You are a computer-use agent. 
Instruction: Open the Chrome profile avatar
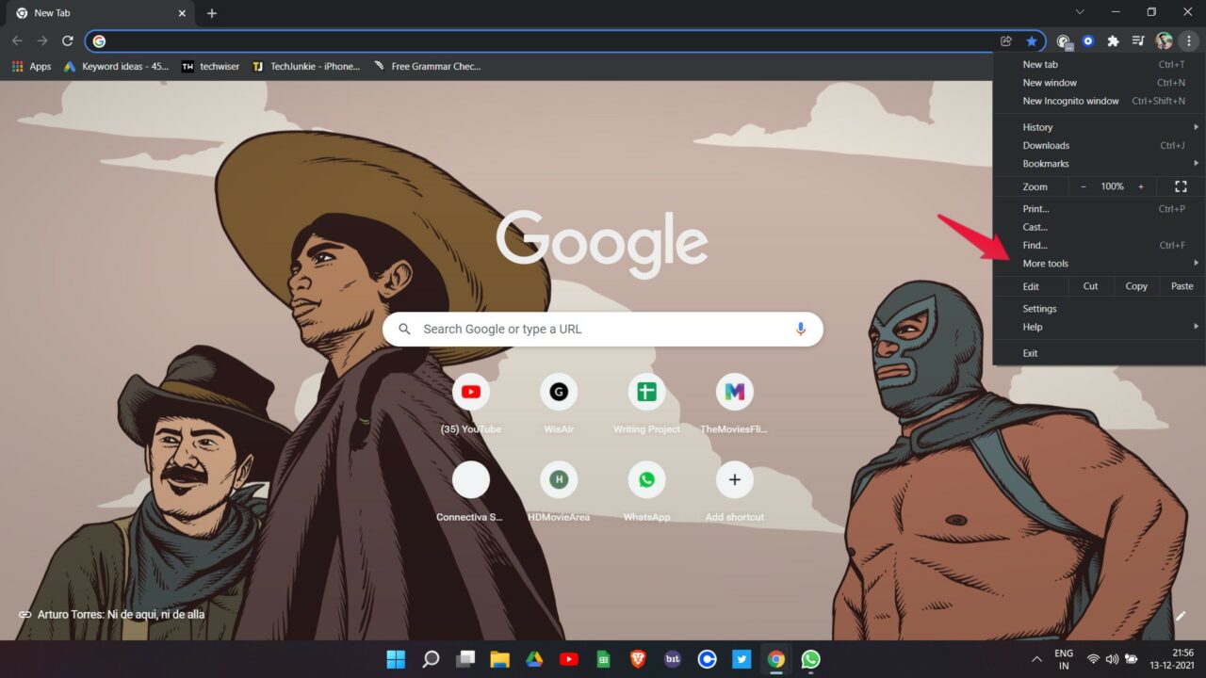tap(1164, 41)
